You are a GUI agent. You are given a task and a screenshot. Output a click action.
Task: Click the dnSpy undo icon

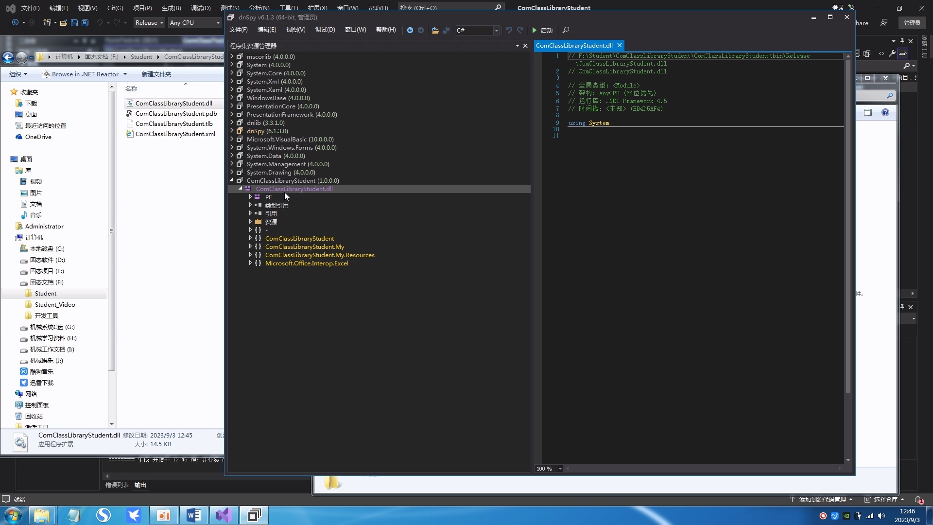point(509,30)
